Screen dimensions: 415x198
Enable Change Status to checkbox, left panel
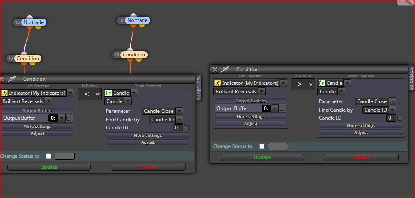[48, 156]
